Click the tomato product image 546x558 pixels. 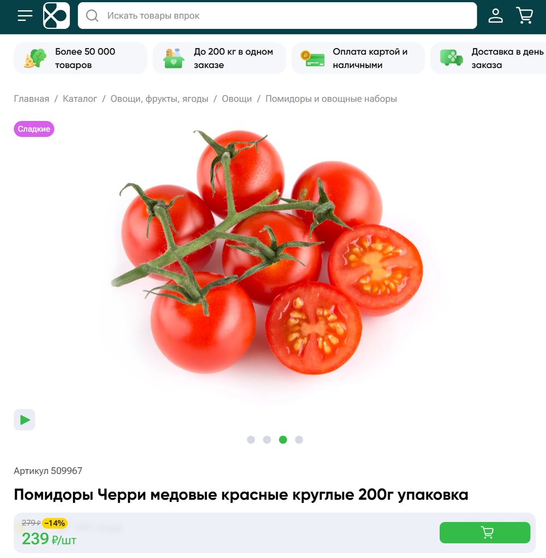coord(267,253)
